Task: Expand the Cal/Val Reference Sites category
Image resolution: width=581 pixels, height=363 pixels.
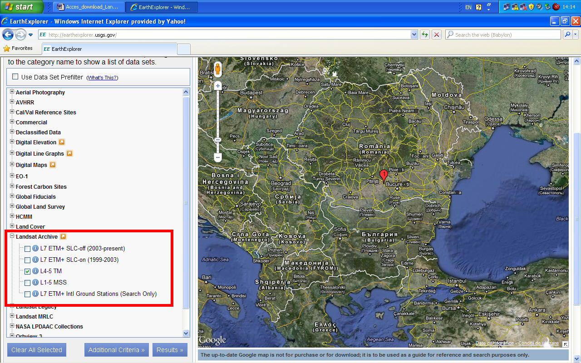Action: point(12,112)
